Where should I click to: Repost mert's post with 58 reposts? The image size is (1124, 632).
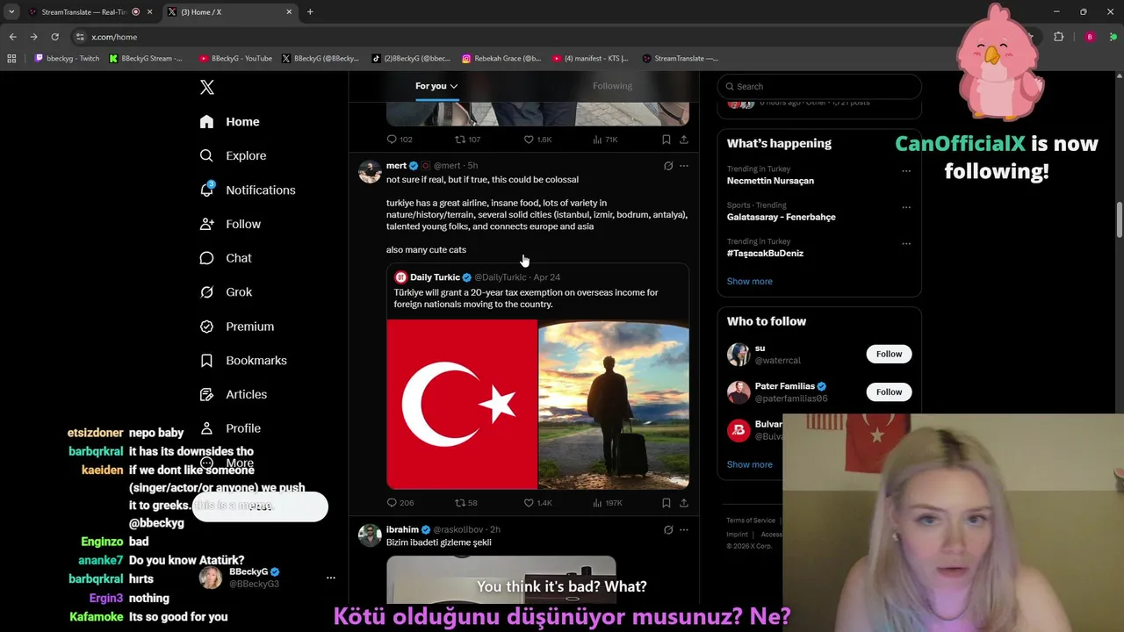pyautogui.click(x=465, y=503)
